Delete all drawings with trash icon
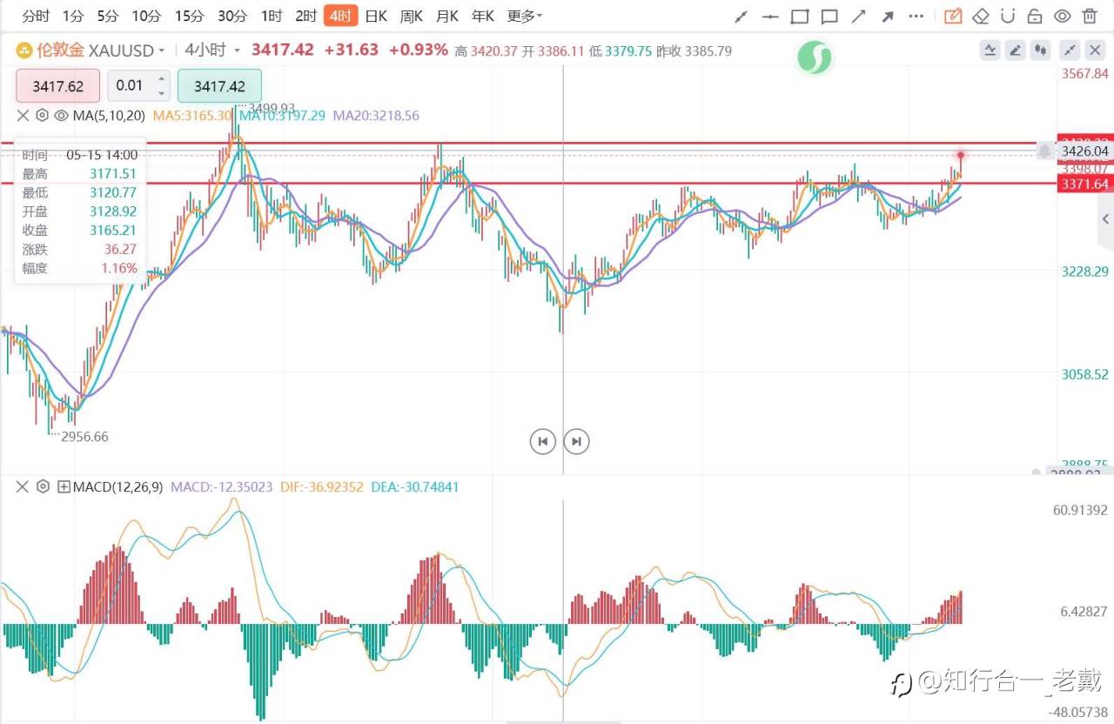This screenshot has width=1114, height=724. point(1090,16)
